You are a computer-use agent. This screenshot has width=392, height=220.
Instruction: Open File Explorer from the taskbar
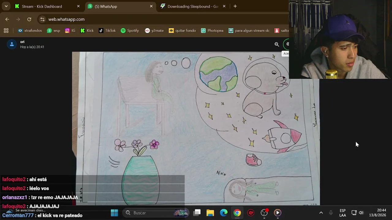pos(210,213)
